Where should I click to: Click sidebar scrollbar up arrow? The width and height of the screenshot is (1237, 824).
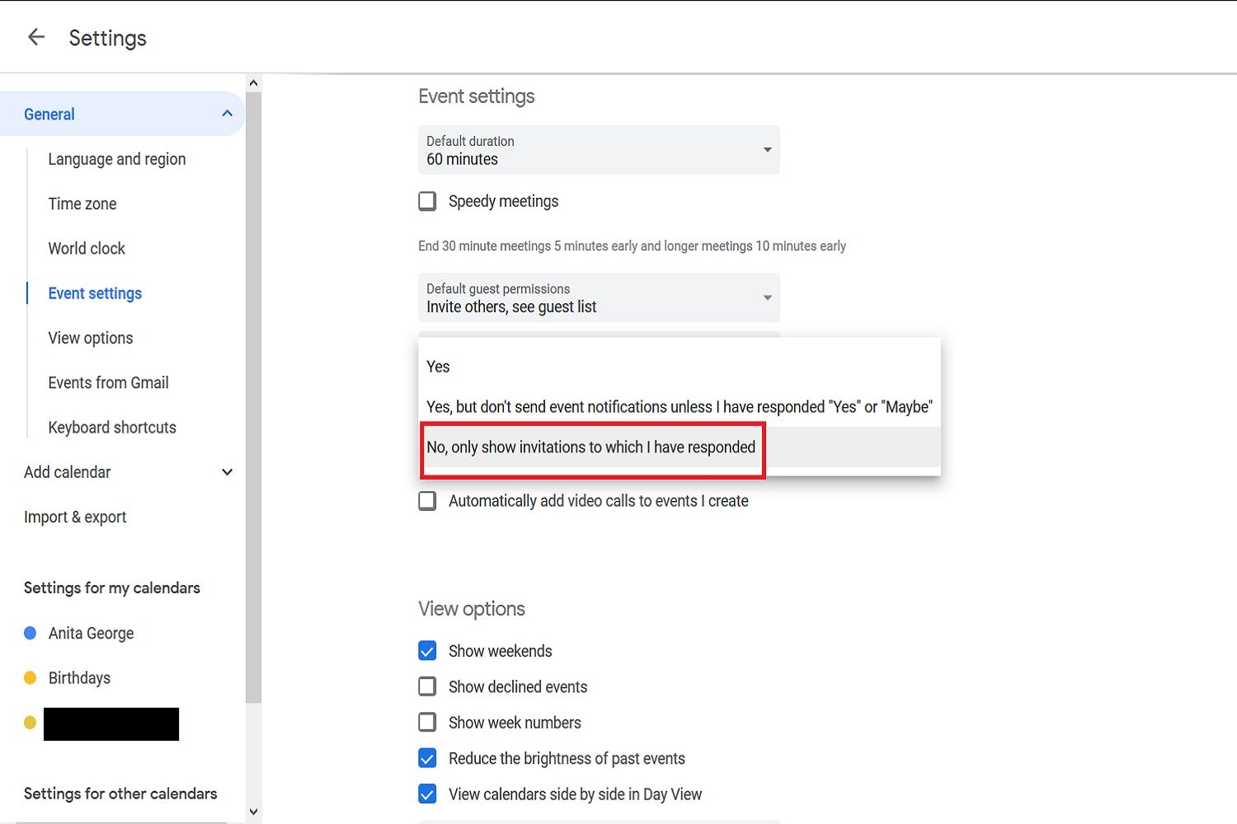pyautogui.click(x=253, y=83)
